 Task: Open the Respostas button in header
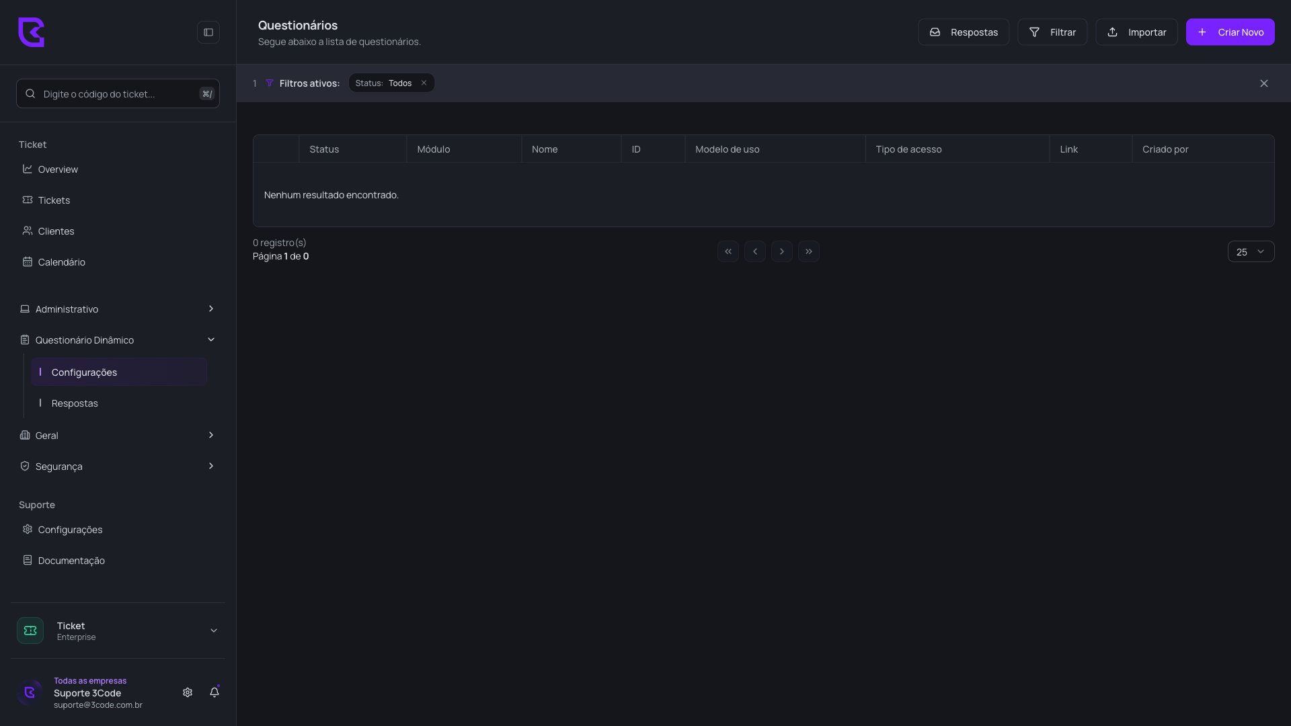pyautogui.click(x=964, y=32)
